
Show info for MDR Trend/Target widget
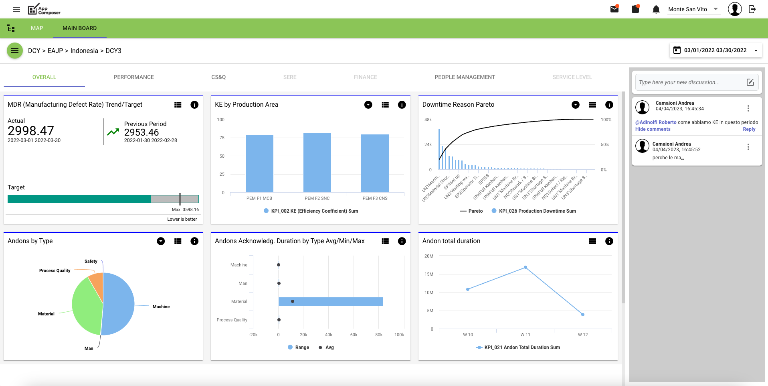(x=194, y=105)
